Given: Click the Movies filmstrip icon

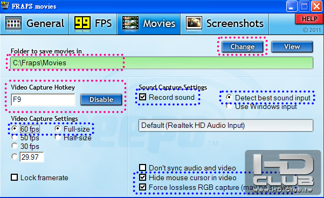Looking at the screenshot, I should coord(130,23).
